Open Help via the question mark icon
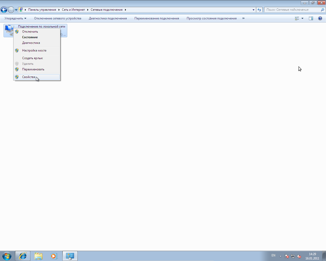The height and width of the screenshot is (261, 326). click(x=320, y=18)
